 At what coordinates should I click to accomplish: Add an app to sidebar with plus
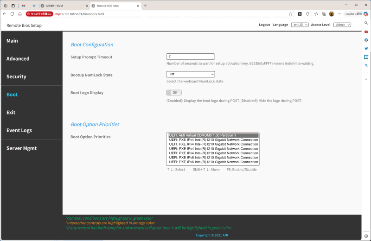pyautogui.click(x=366, y=79)
